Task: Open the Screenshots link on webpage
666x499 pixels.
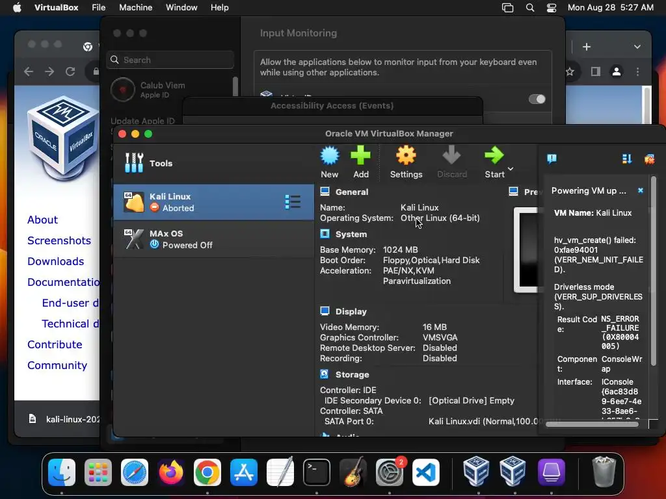Action: pyautogui.click(x=59, y=240)
